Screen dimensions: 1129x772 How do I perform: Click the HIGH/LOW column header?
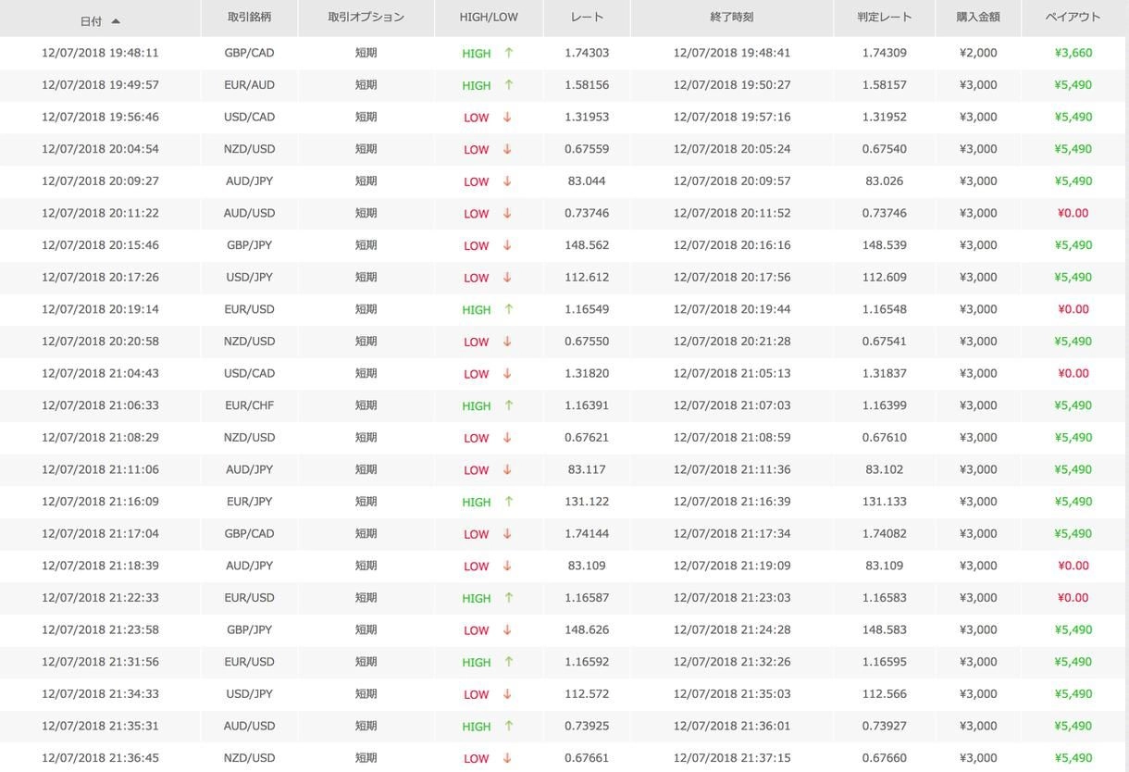pyautogui.click(x=488, y=18)
